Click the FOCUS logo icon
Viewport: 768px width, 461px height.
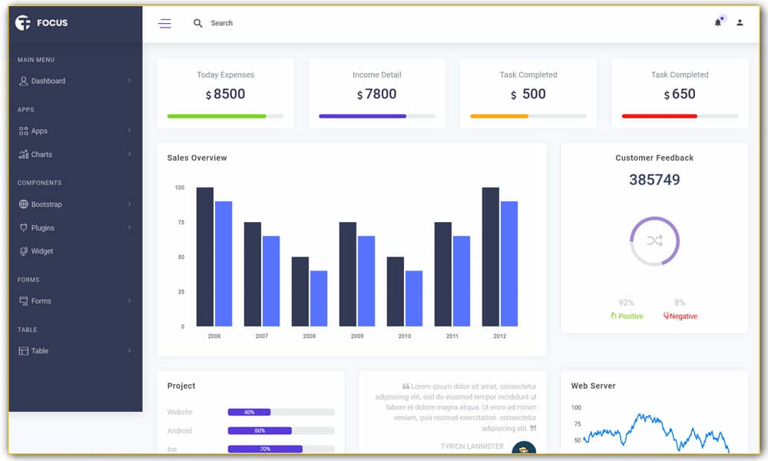pos(22,23)
